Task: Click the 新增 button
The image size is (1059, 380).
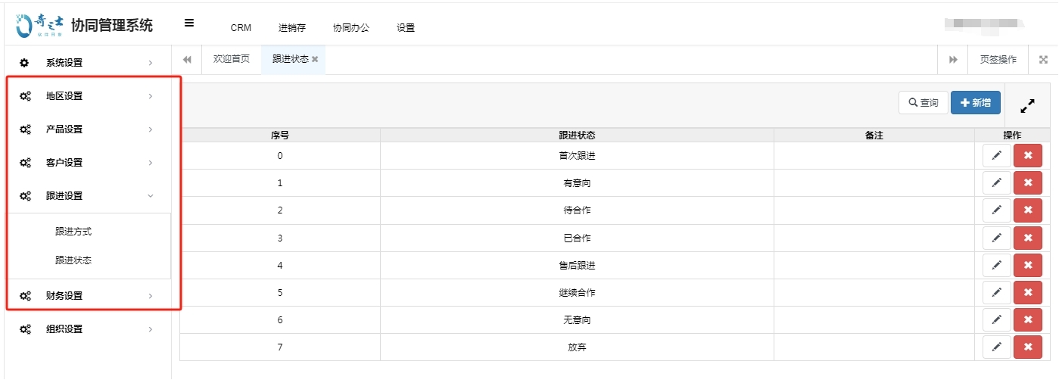Action: point(975,102)
